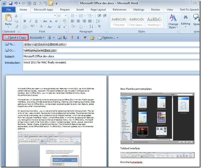201x168 pixels.
Task: Click the Check Names icon
Action: tap(65, 38)
